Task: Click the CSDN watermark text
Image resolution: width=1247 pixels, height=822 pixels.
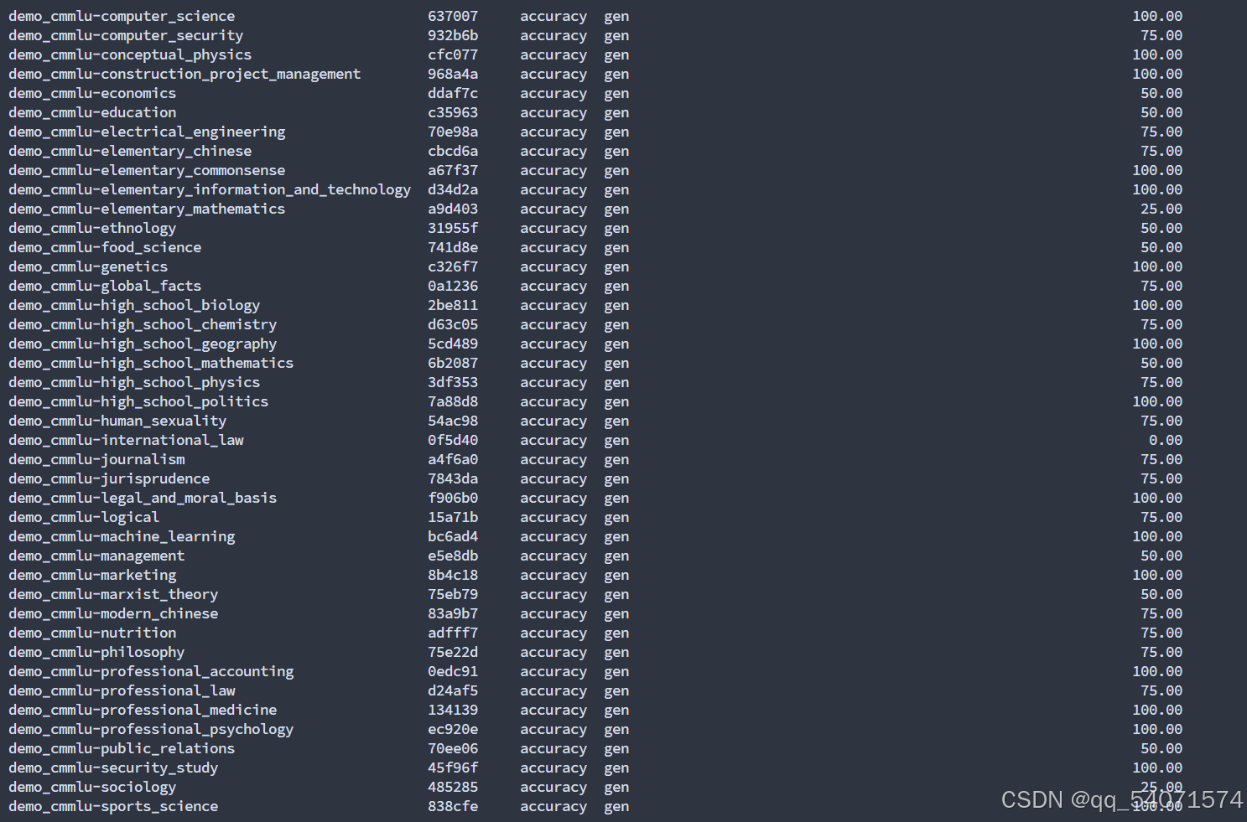Action: pyautogui.click(x=1031, y=799)
